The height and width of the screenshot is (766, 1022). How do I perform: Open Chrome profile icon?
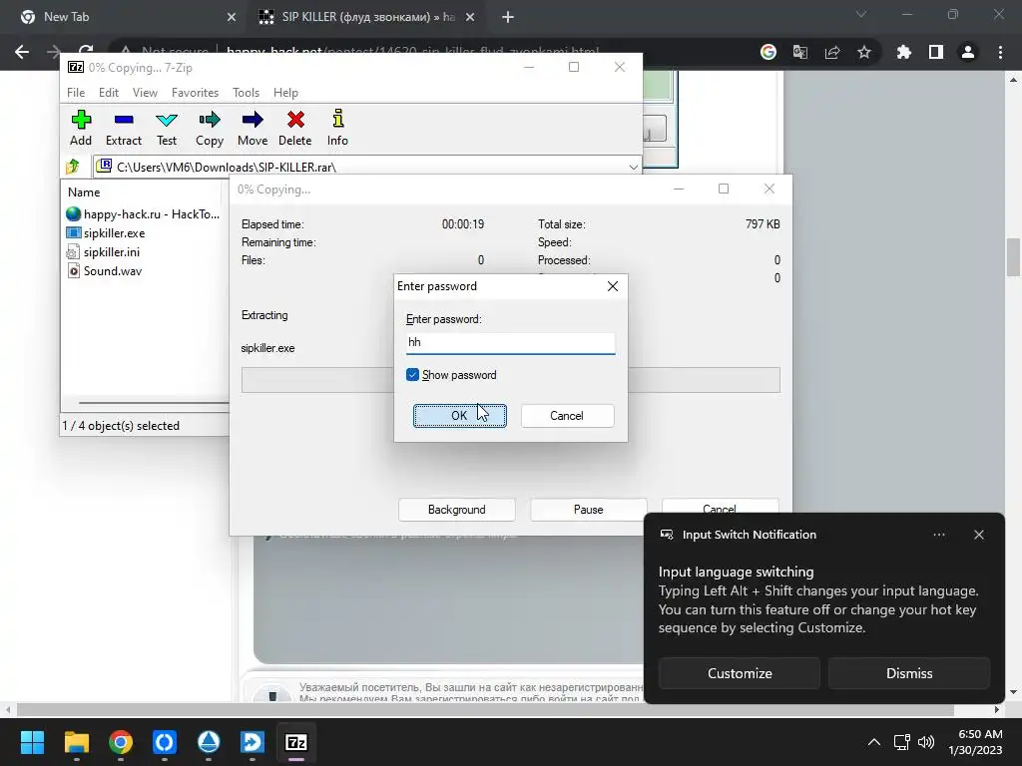coord(968,52)
